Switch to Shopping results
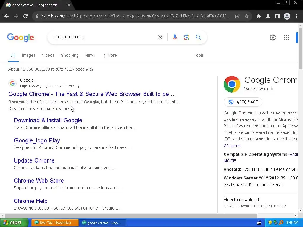Screen dimensions: 303x227 coord(70,55)
